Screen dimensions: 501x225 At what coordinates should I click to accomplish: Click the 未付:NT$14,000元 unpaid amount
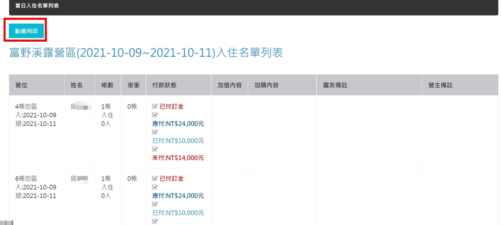pos(178,158)
